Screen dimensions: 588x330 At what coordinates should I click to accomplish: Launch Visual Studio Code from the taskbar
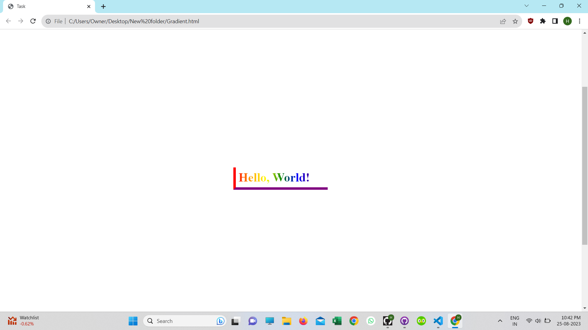[x=438, y=321]
